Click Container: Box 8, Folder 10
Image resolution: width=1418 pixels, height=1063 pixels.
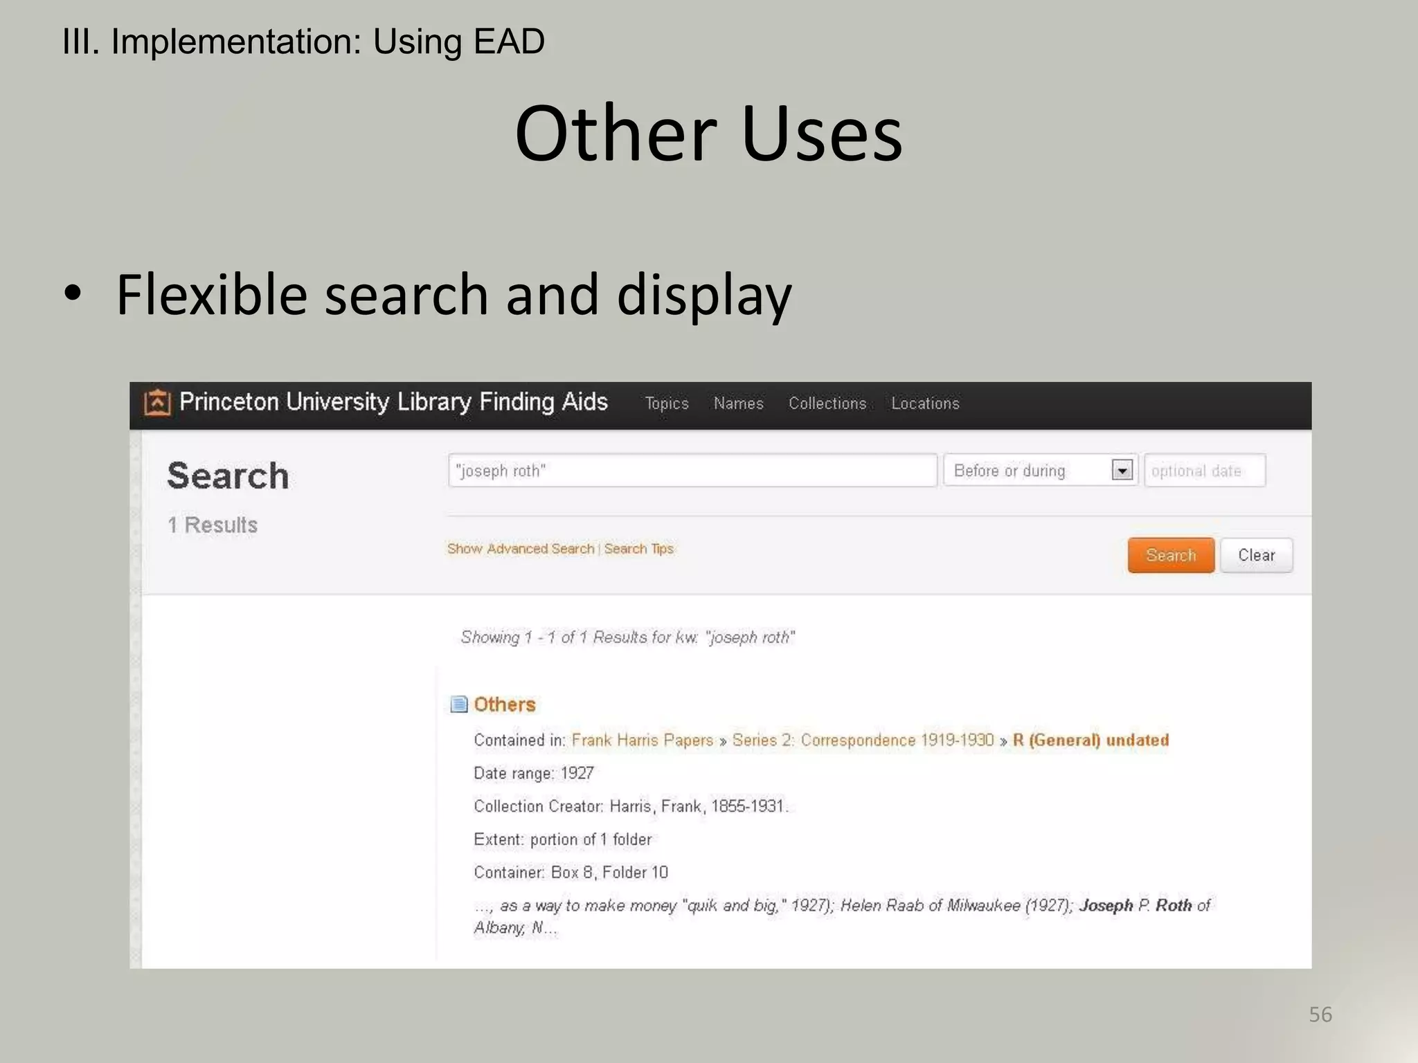(x=571, y=873)
